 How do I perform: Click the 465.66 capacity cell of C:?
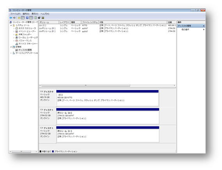point(172,25)
